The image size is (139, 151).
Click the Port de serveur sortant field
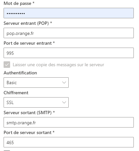click(69, 142)
